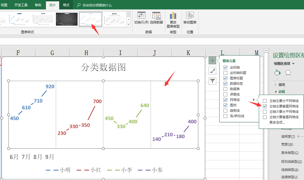Enable the 涨/跌柱线 checkbox
The height and width of the screenshot is (180, 304).
click(225, 116)
